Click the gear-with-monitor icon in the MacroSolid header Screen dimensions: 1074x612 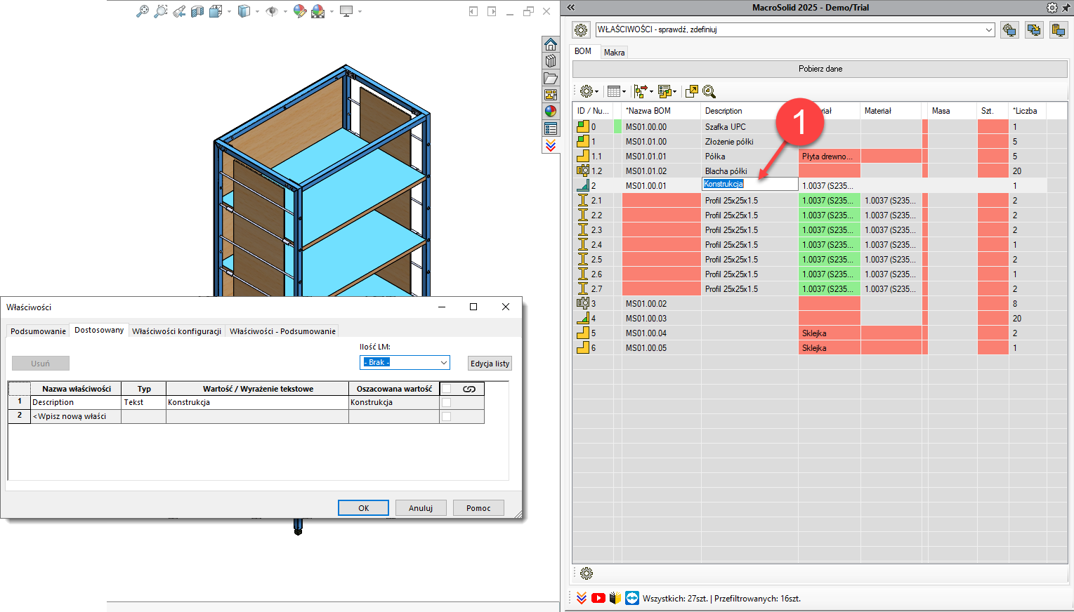coord(1009,30)
